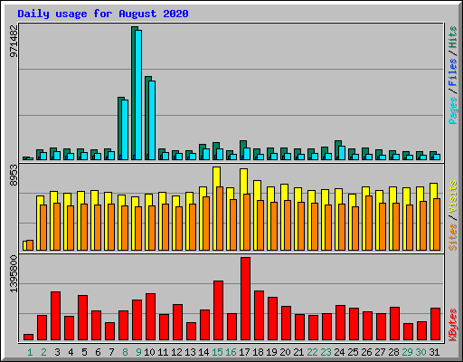Click day 20 on the x-axis
Screen dimensions: 463x362
click(285, 352)
